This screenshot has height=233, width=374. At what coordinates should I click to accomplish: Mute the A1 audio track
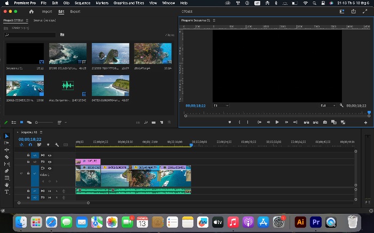coord(50,191)
